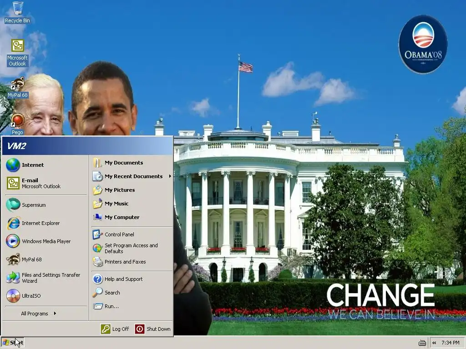Open Search from Start menu

pos(132,293)
